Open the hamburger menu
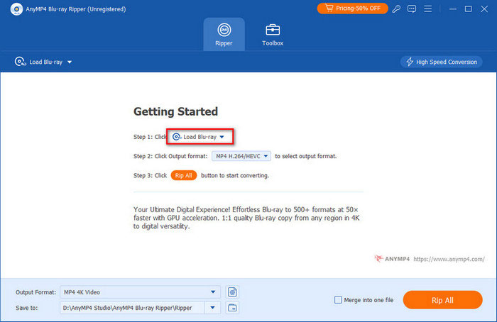Screen dimensions: 497x322 click(x=428, y=9)
